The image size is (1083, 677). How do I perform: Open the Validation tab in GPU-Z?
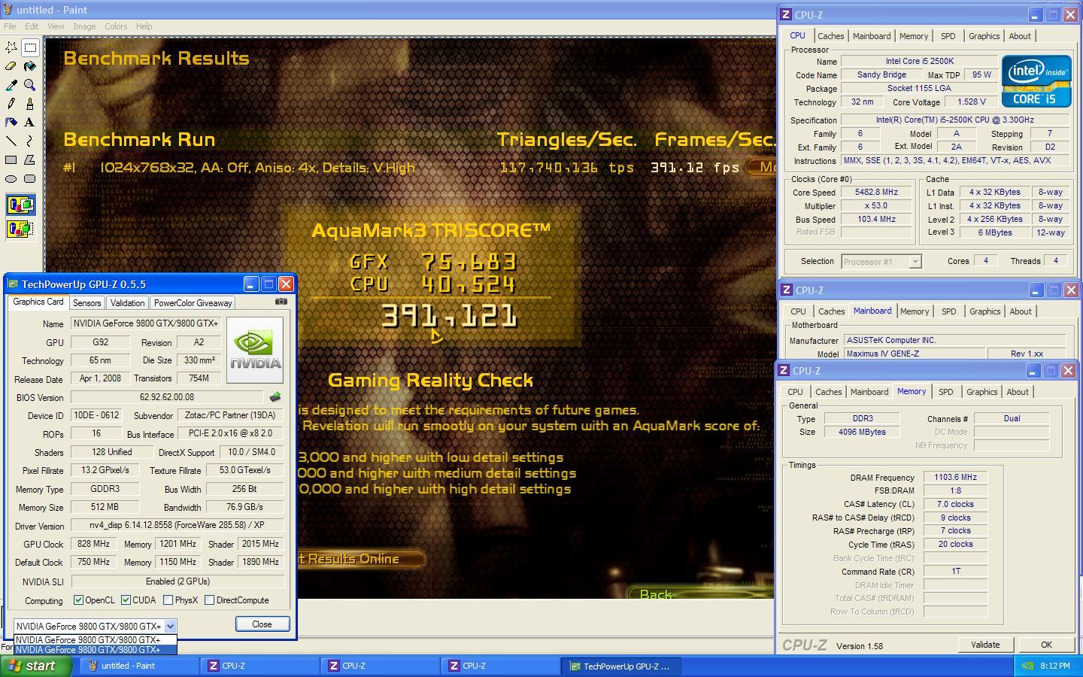click(x=127, y=303)
